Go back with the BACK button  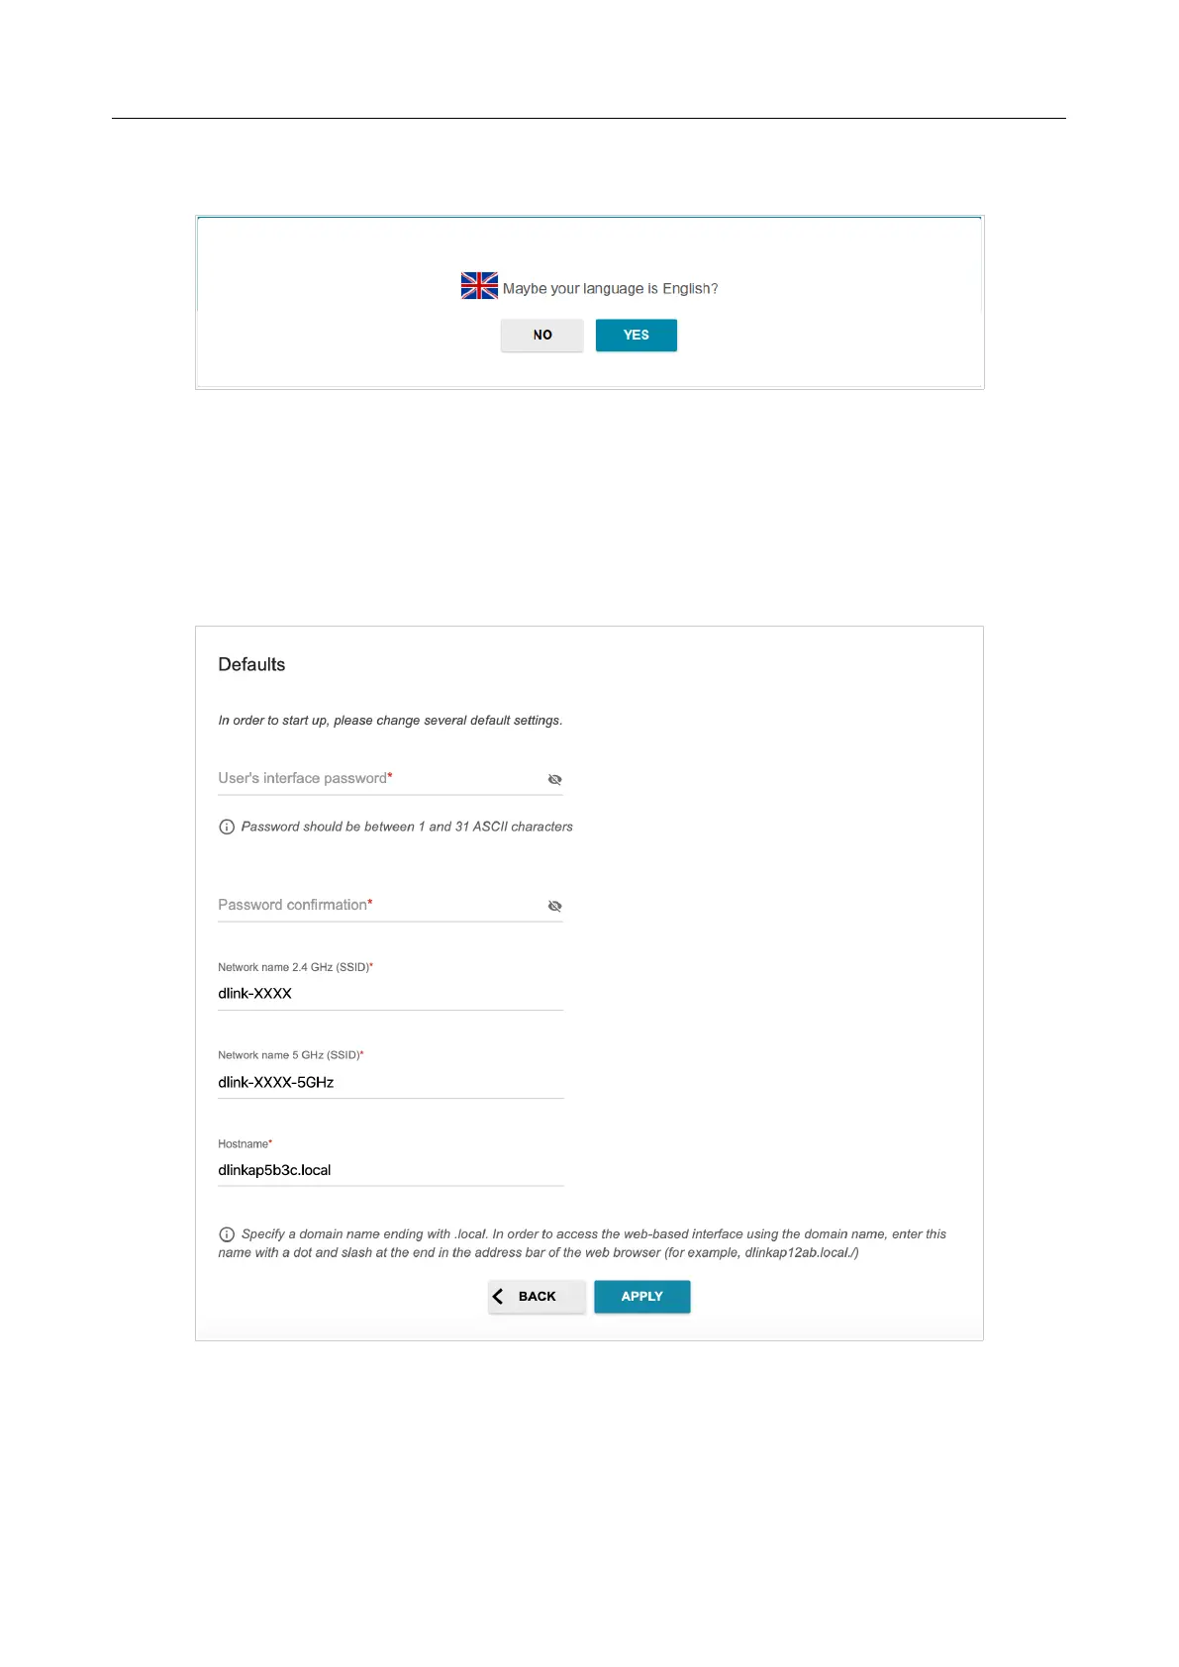point(537,1297)
